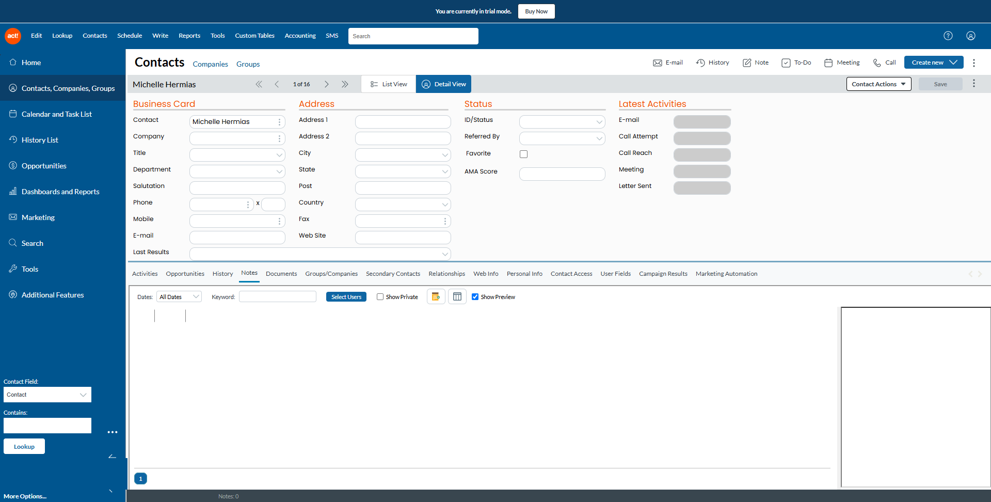Jump to the first contact record
Viewport: 991px width, 502px height.
[259, 84]
